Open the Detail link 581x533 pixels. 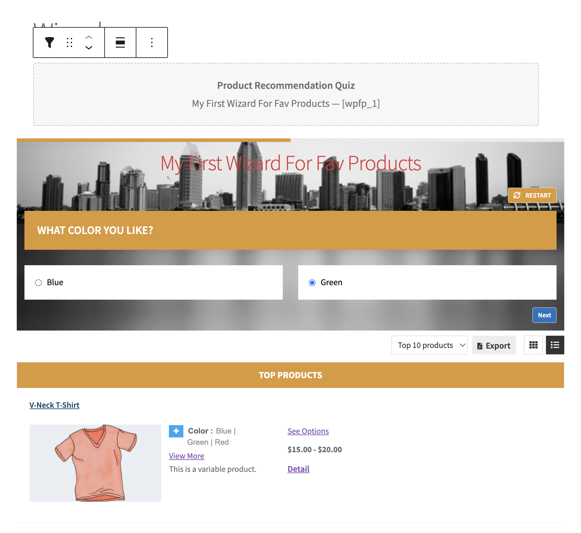(299, 469)
